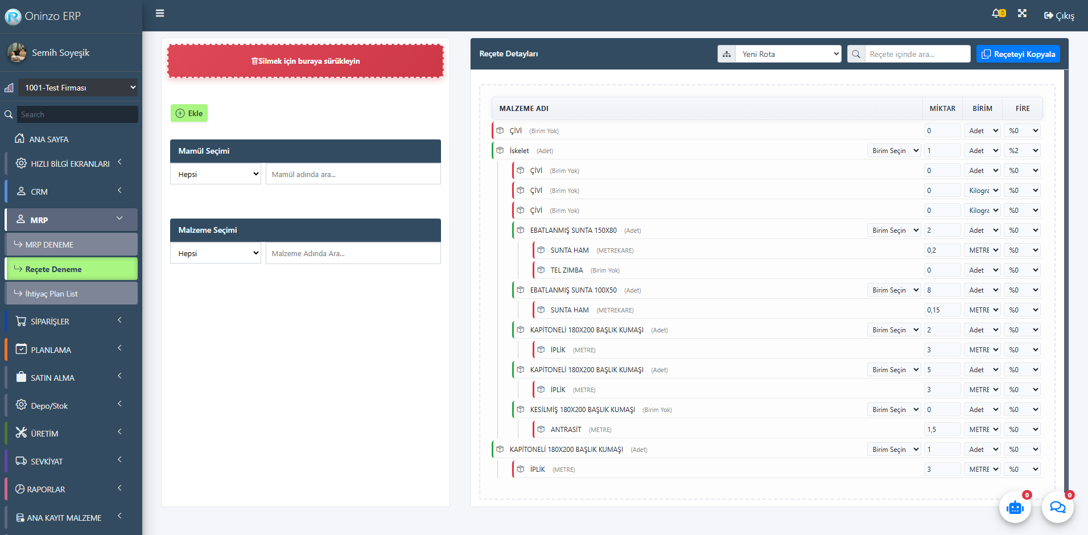The height and width of the screenshot is (535, 1088).
Task: Click the TEL ZIMBA cube icon
Action: click(541, 270)
